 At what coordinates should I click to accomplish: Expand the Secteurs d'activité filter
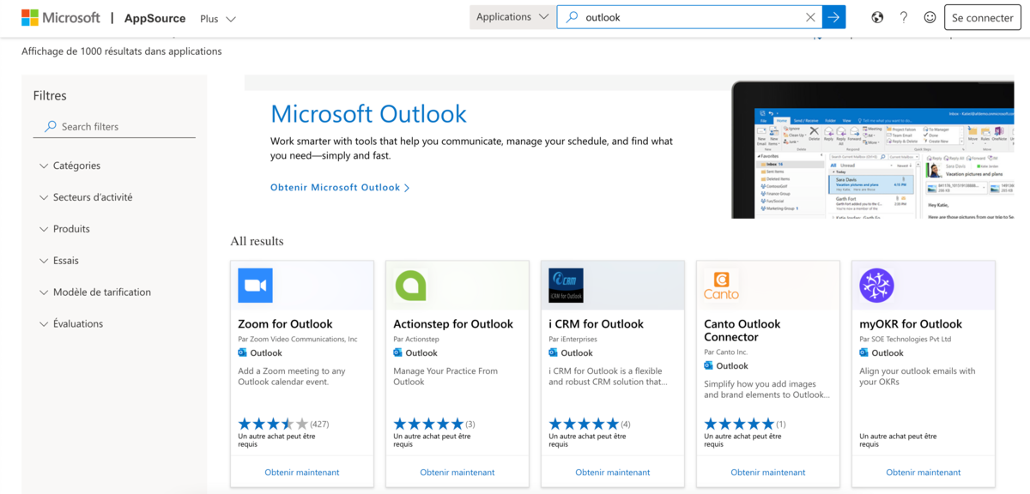[86, 197]
